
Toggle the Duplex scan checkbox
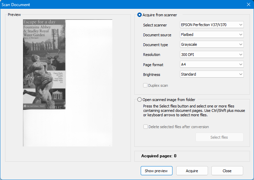(145, 85)
